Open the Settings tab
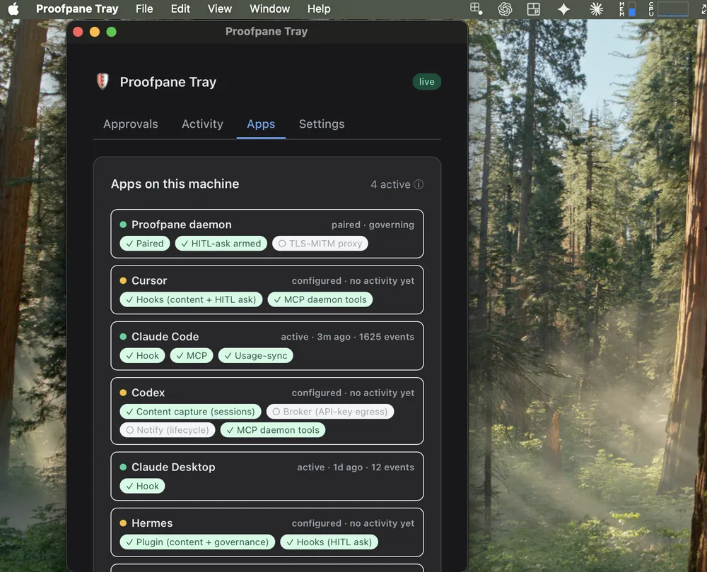 click(322, 124)
